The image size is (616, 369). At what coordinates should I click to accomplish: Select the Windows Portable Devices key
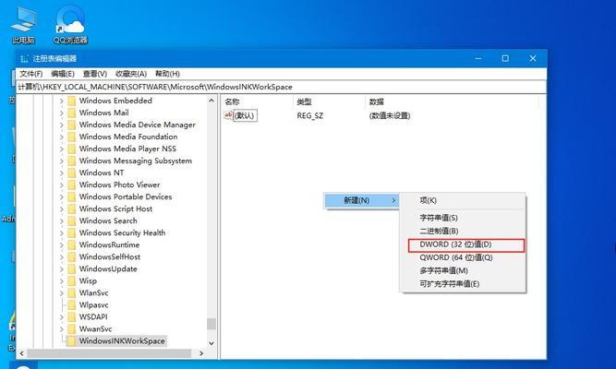point(126,197)
